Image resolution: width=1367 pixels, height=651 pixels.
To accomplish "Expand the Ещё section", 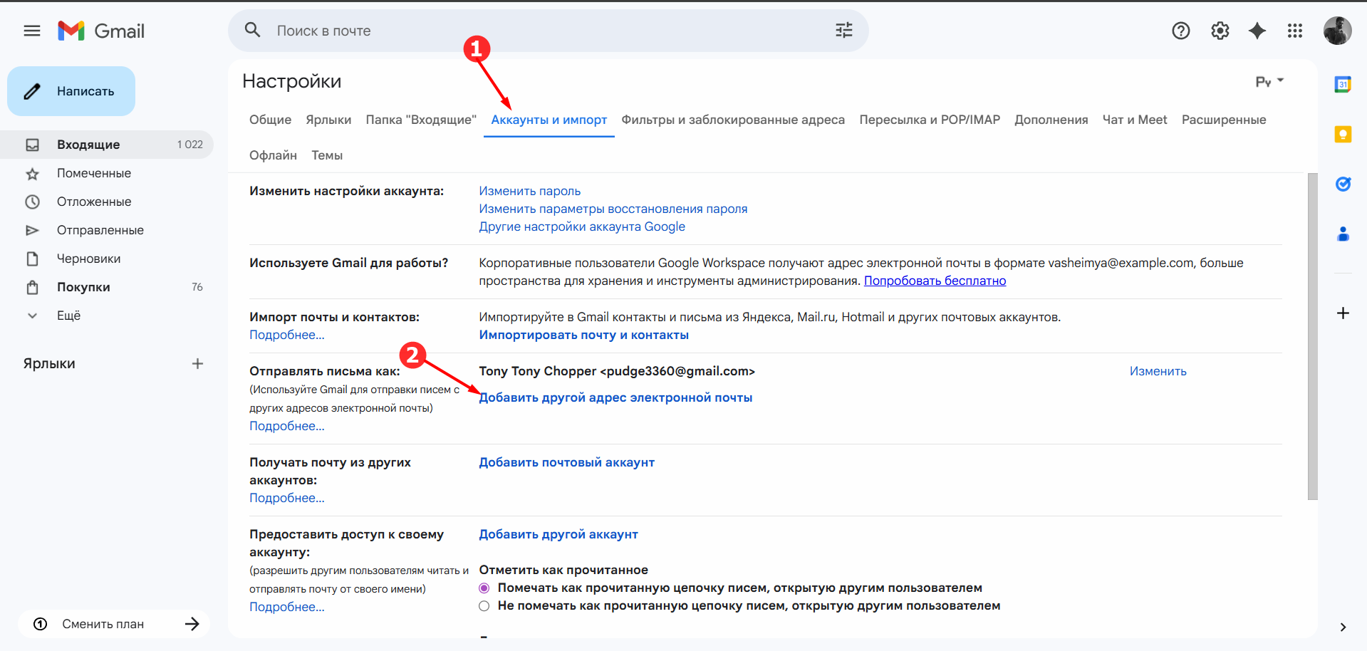I will 107,316.
